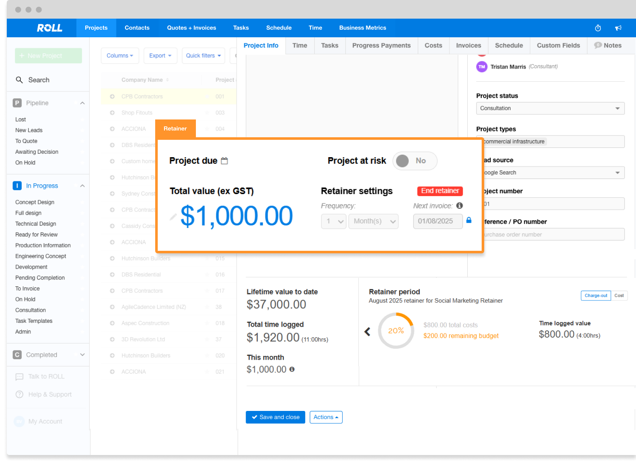Click the End retainer button
The image size is (636, 466).
coord(440,191)
